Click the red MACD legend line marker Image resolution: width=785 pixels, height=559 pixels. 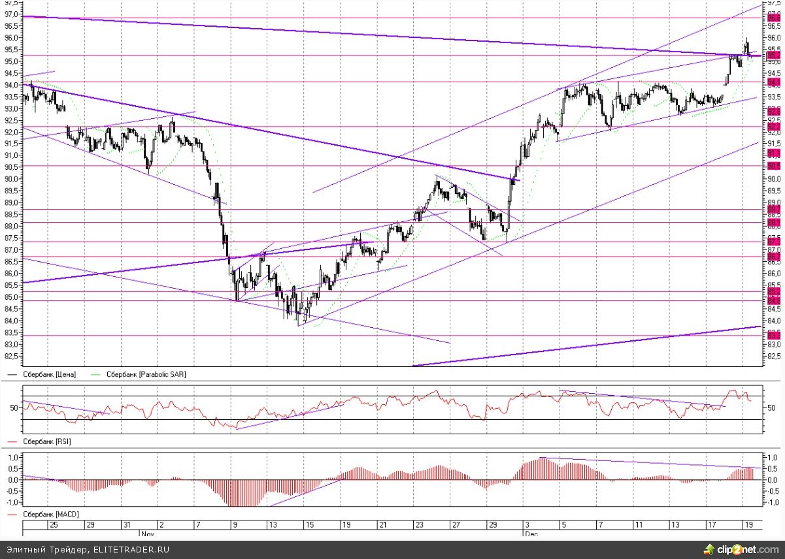(x=13, y=515)
